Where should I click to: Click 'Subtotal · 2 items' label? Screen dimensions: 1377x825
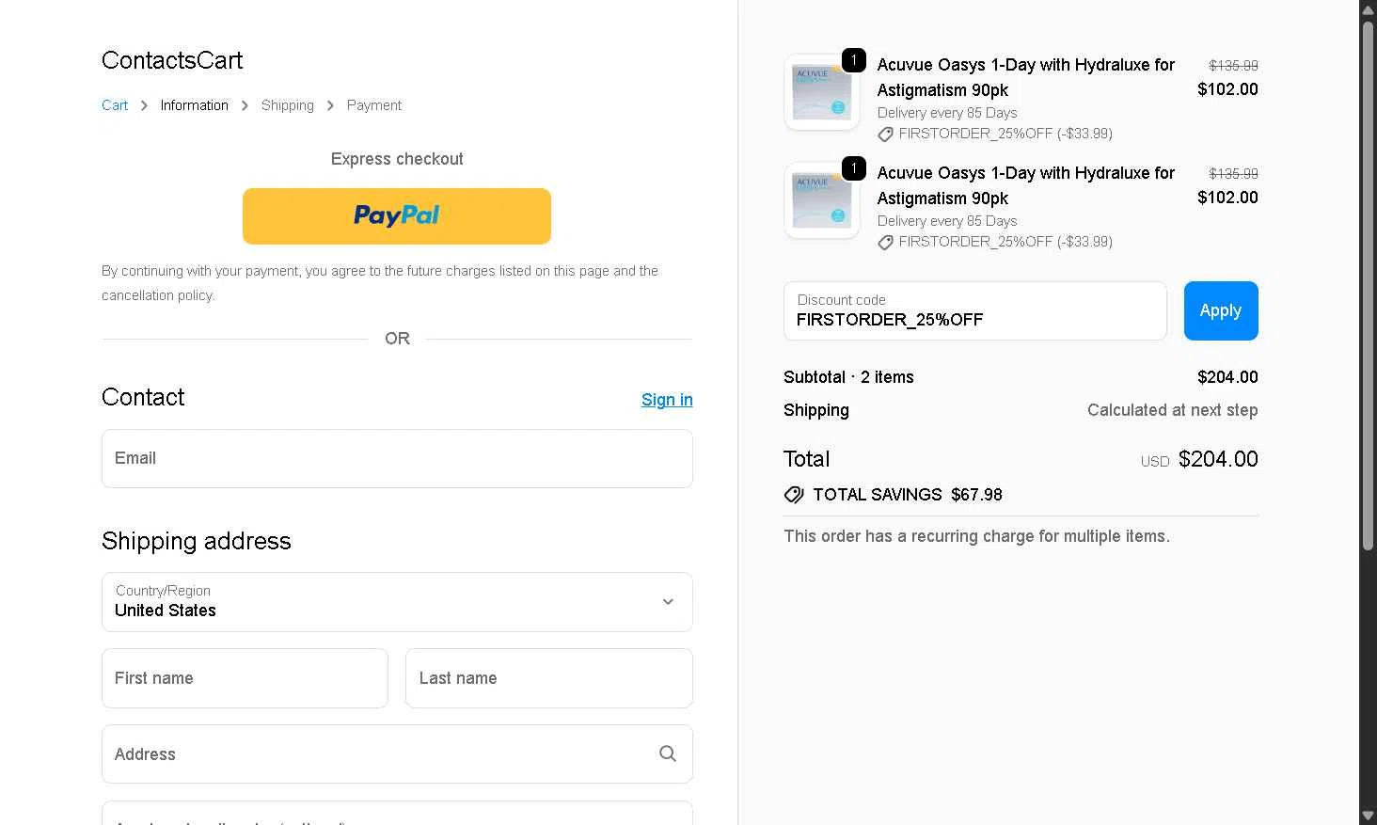pyautogui.click(x=848, y=377)
